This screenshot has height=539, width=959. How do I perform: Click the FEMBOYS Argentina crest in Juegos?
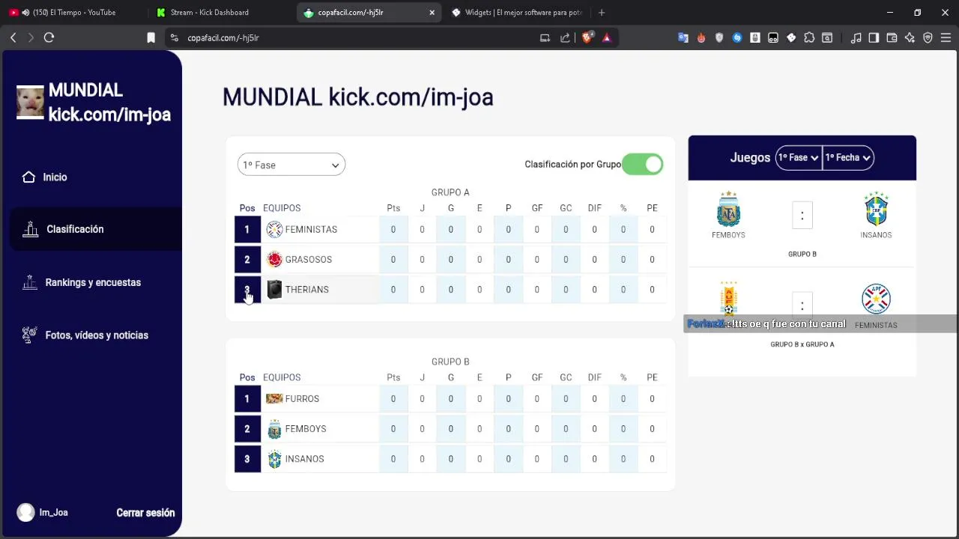(728, 209)
